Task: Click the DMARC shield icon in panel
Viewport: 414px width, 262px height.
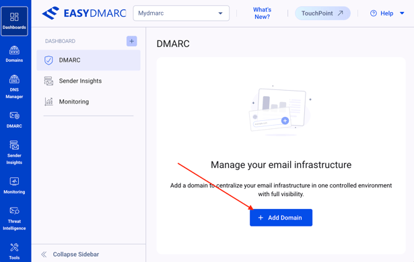Action: [48, 60]
